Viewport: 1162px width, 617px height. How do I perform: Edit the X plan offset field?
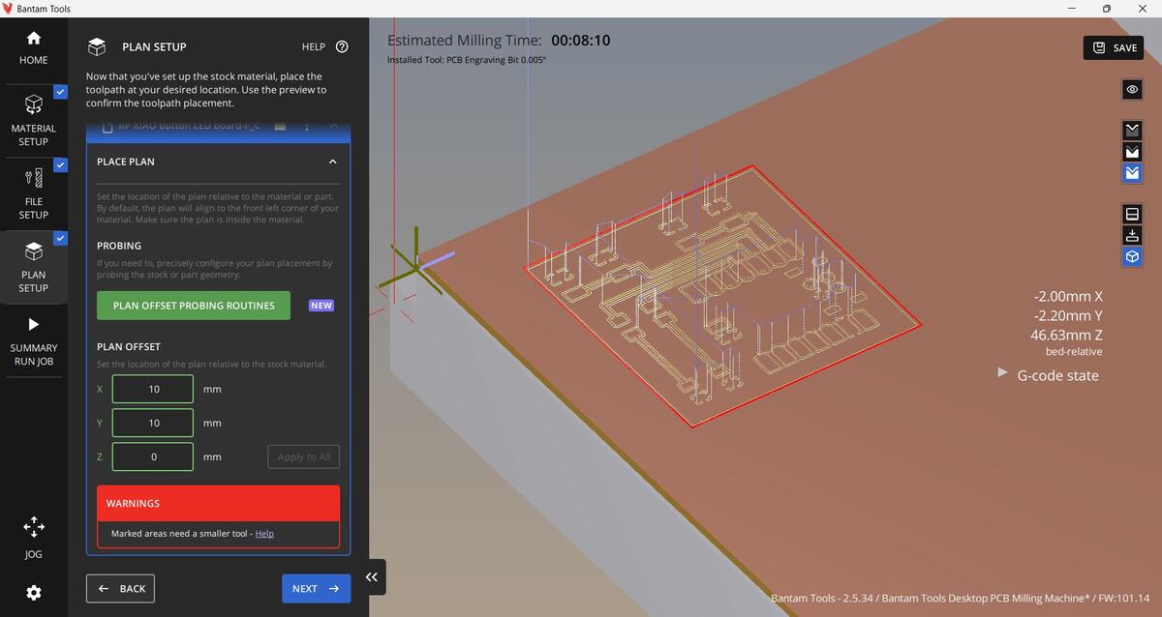click(153, 389)
